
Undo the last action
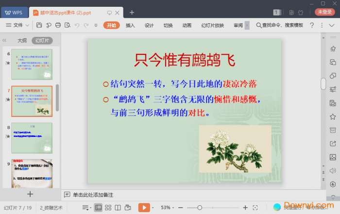tap(77, 25)
